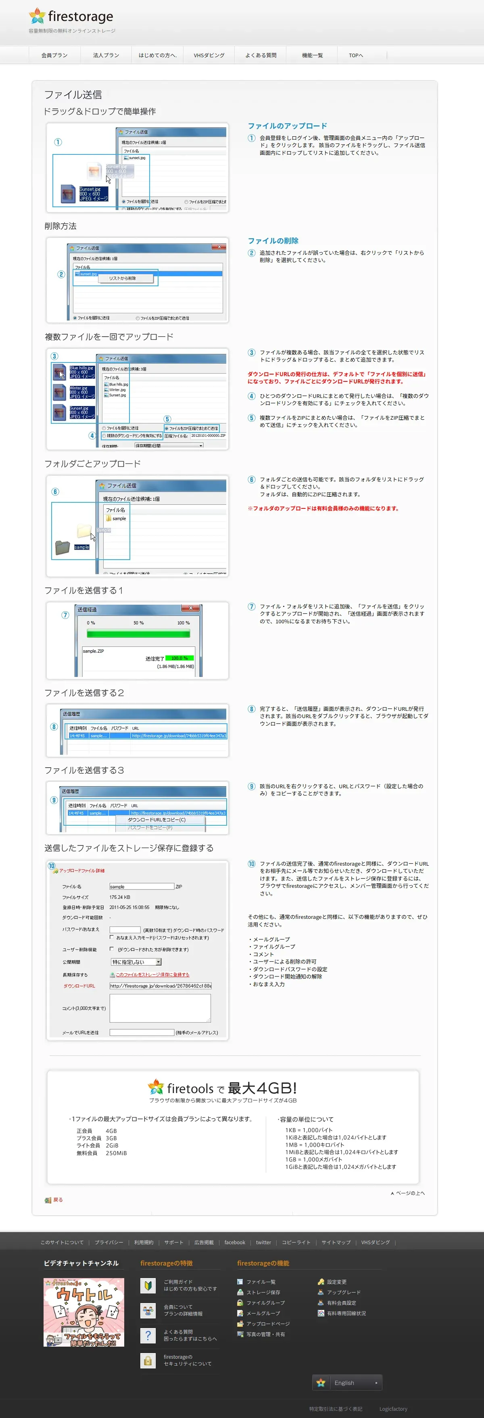
Task: Open the 利用規約 footer link
Action: point(144,1242)
